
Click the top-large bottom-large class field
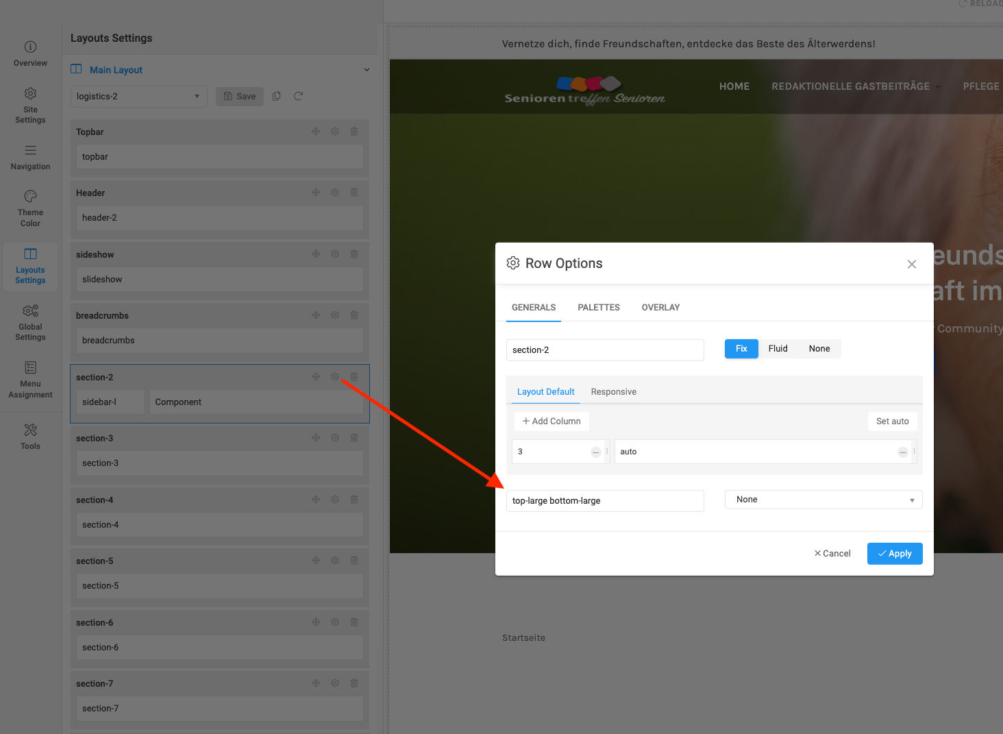tap(605, 501)
